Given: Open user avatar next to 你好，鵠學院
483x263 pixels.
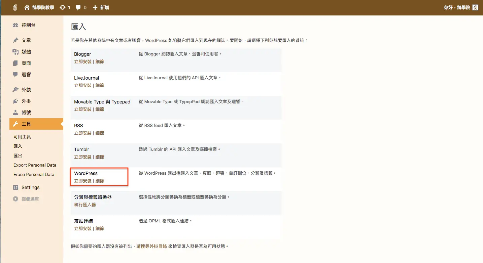Looking at the screenshot, I should [x=475, y=7].
